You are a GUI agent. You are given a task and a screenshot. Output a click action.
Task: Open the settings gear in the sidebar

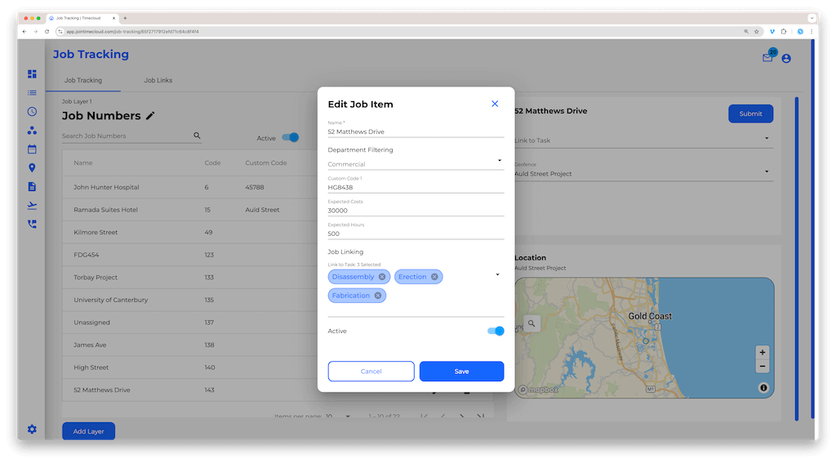pyautogui.click(x=32, y=430)
